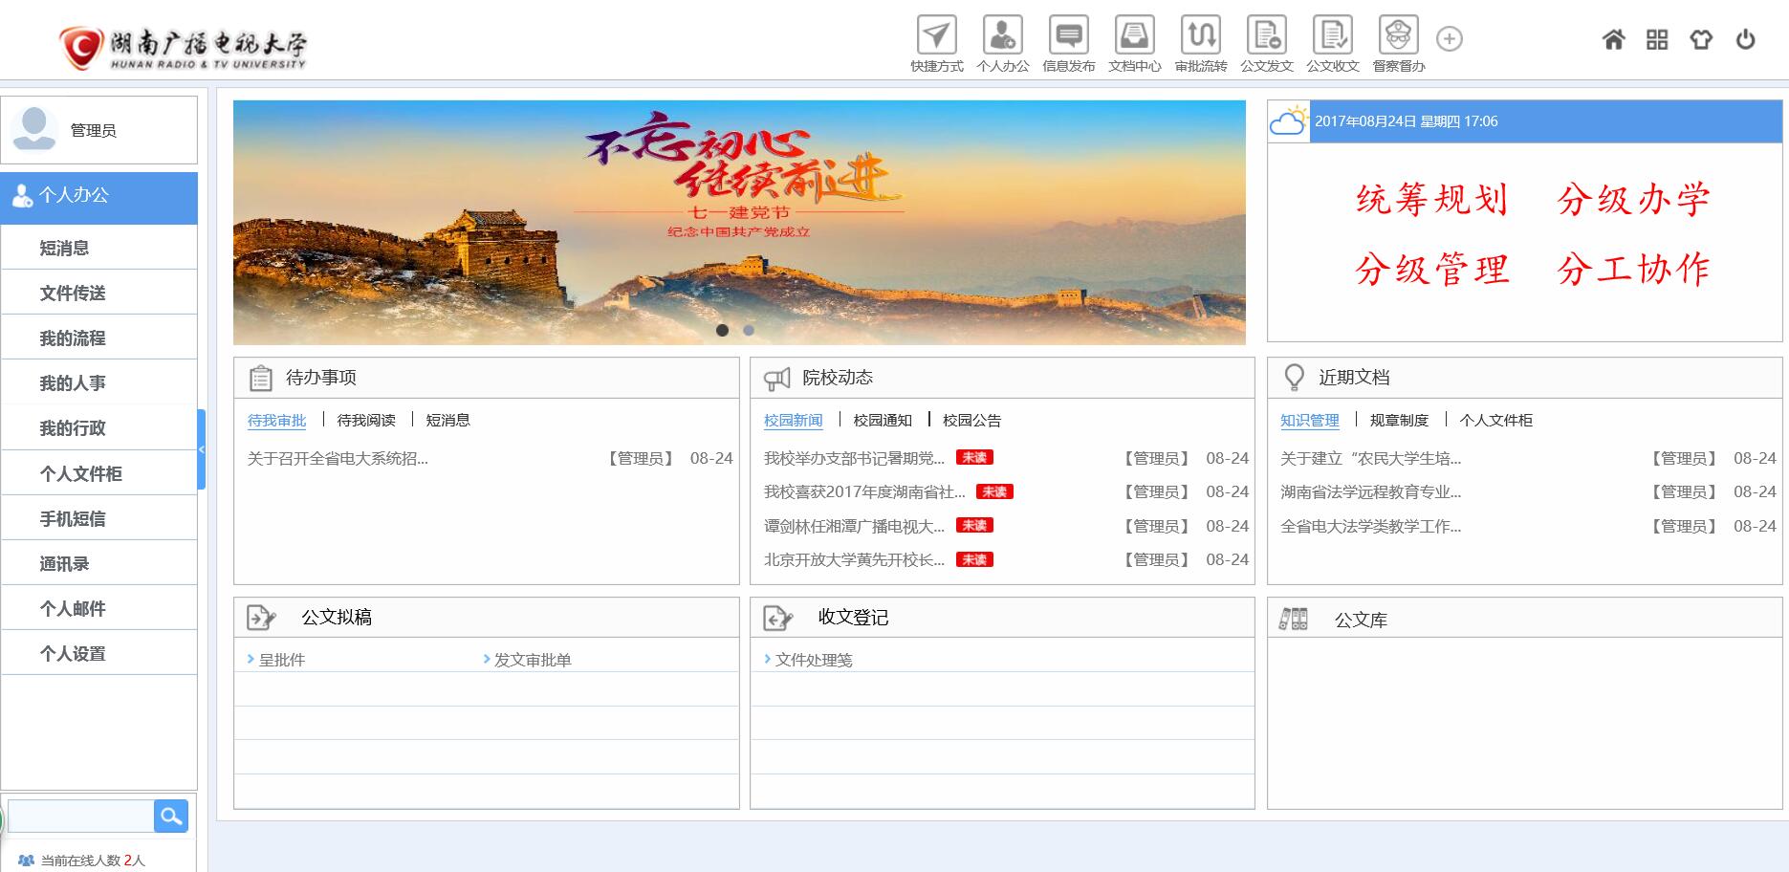Open 我的行政 in sidebar

point(99,427)
